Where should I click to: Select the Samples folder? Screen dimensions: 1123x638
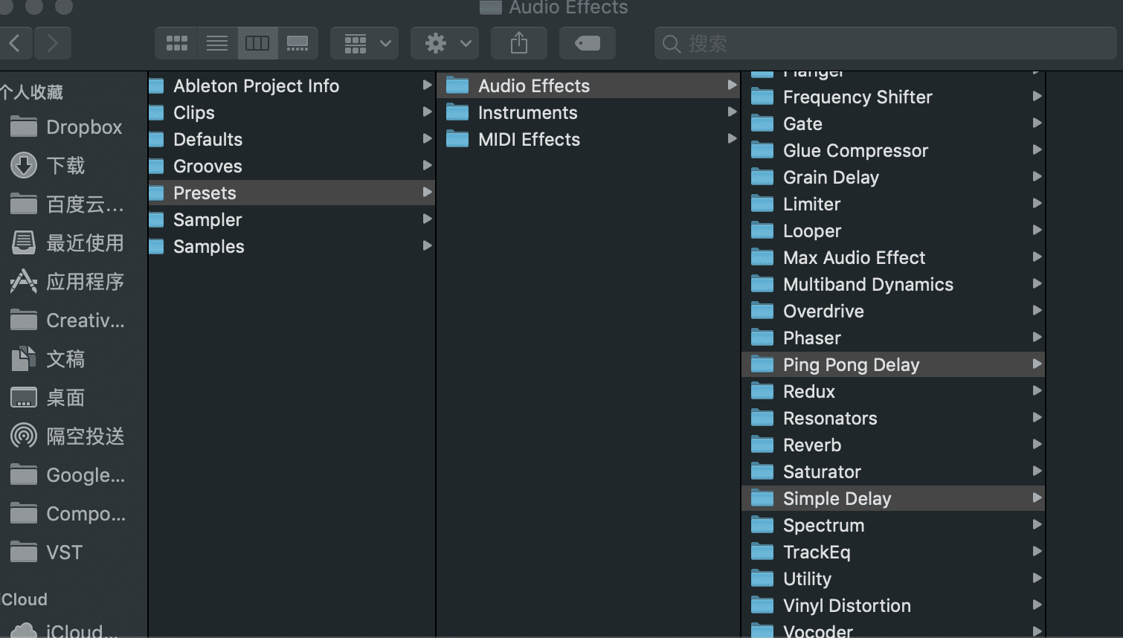click(292, 246)
